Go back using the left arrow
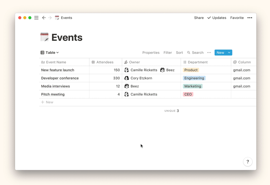 click(x=44, y=18)
